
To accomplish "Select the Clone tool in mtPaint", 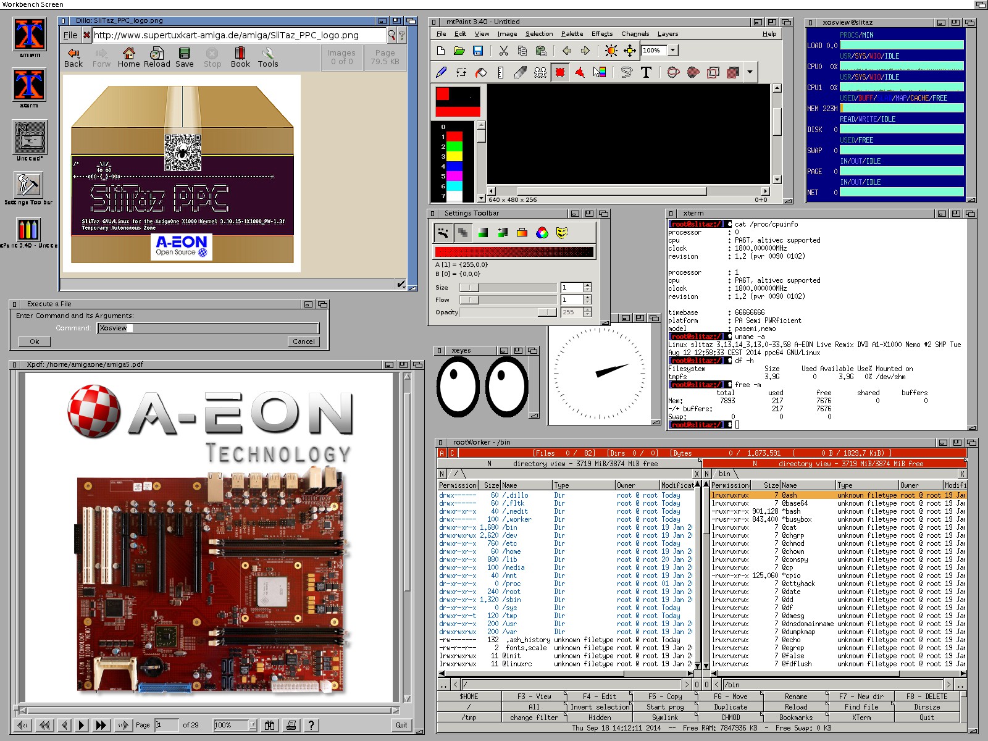I will point(540,72).
